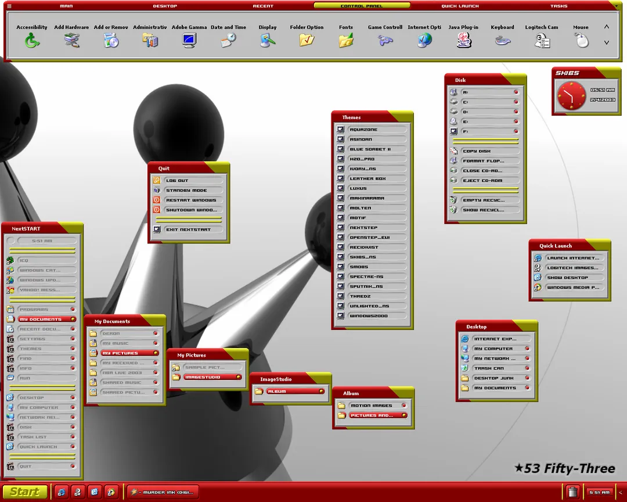Open the Accessibility control panel icon
The image size is (627, 502).
(x=32, y=41)
